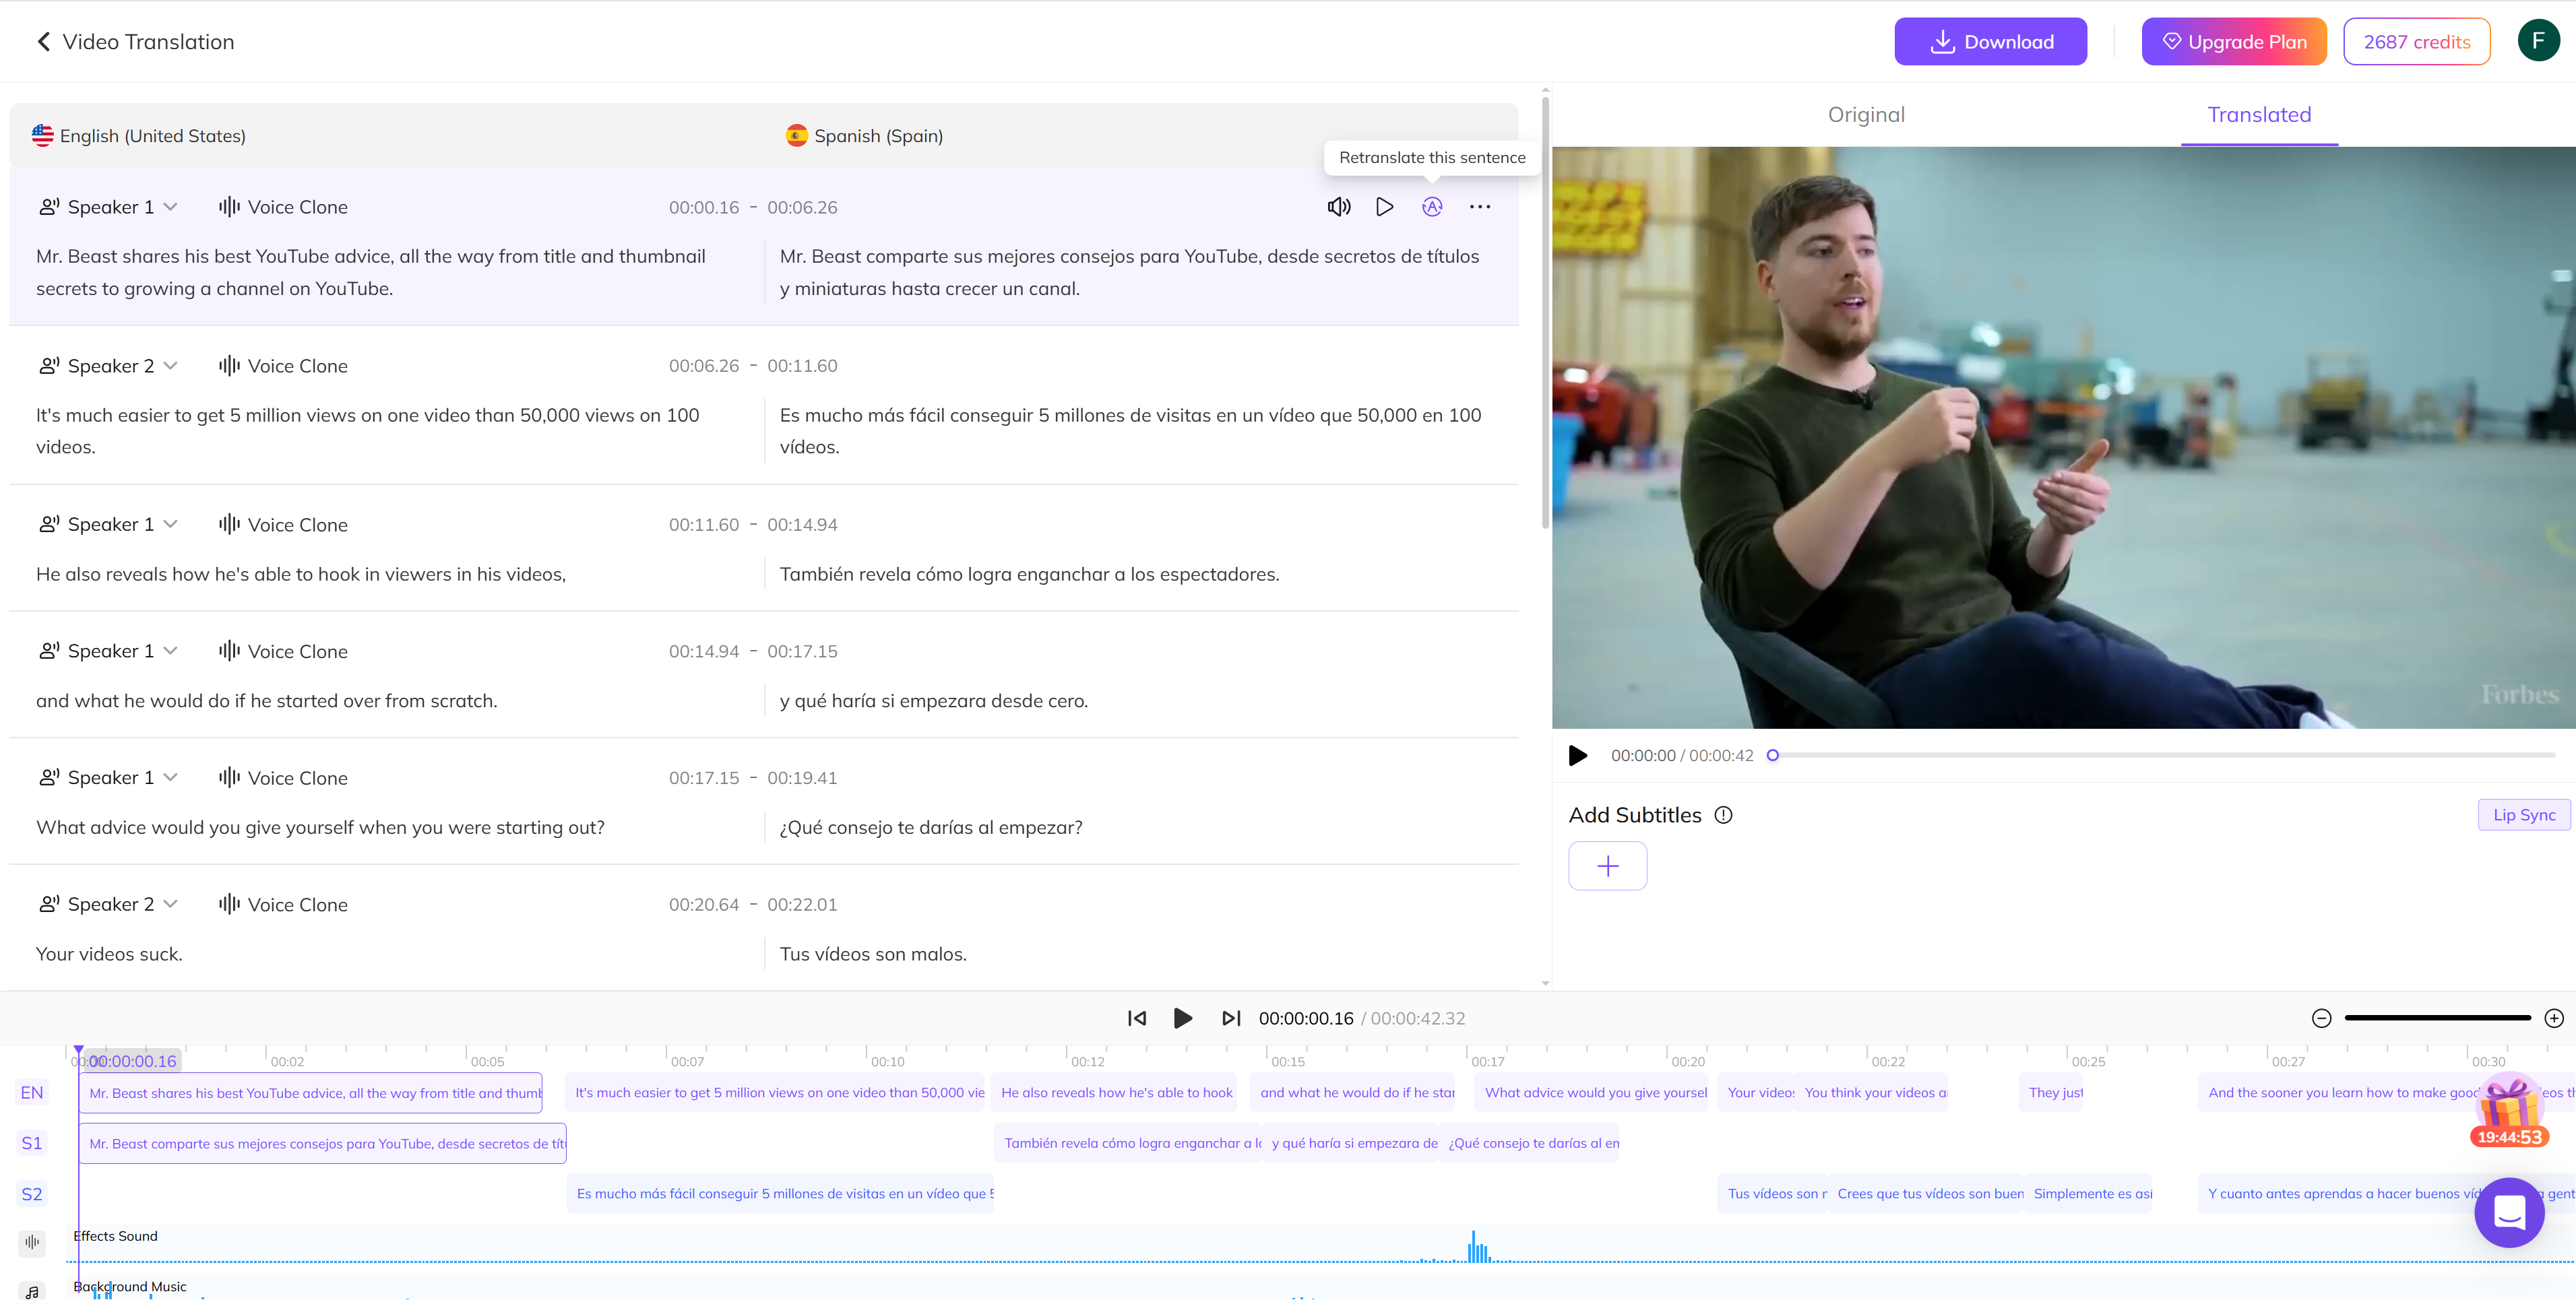Click the timestamp 00:06.26 - 00:11.60
This screenshot has width=2576, height=1302.
(x=753, y=366)
